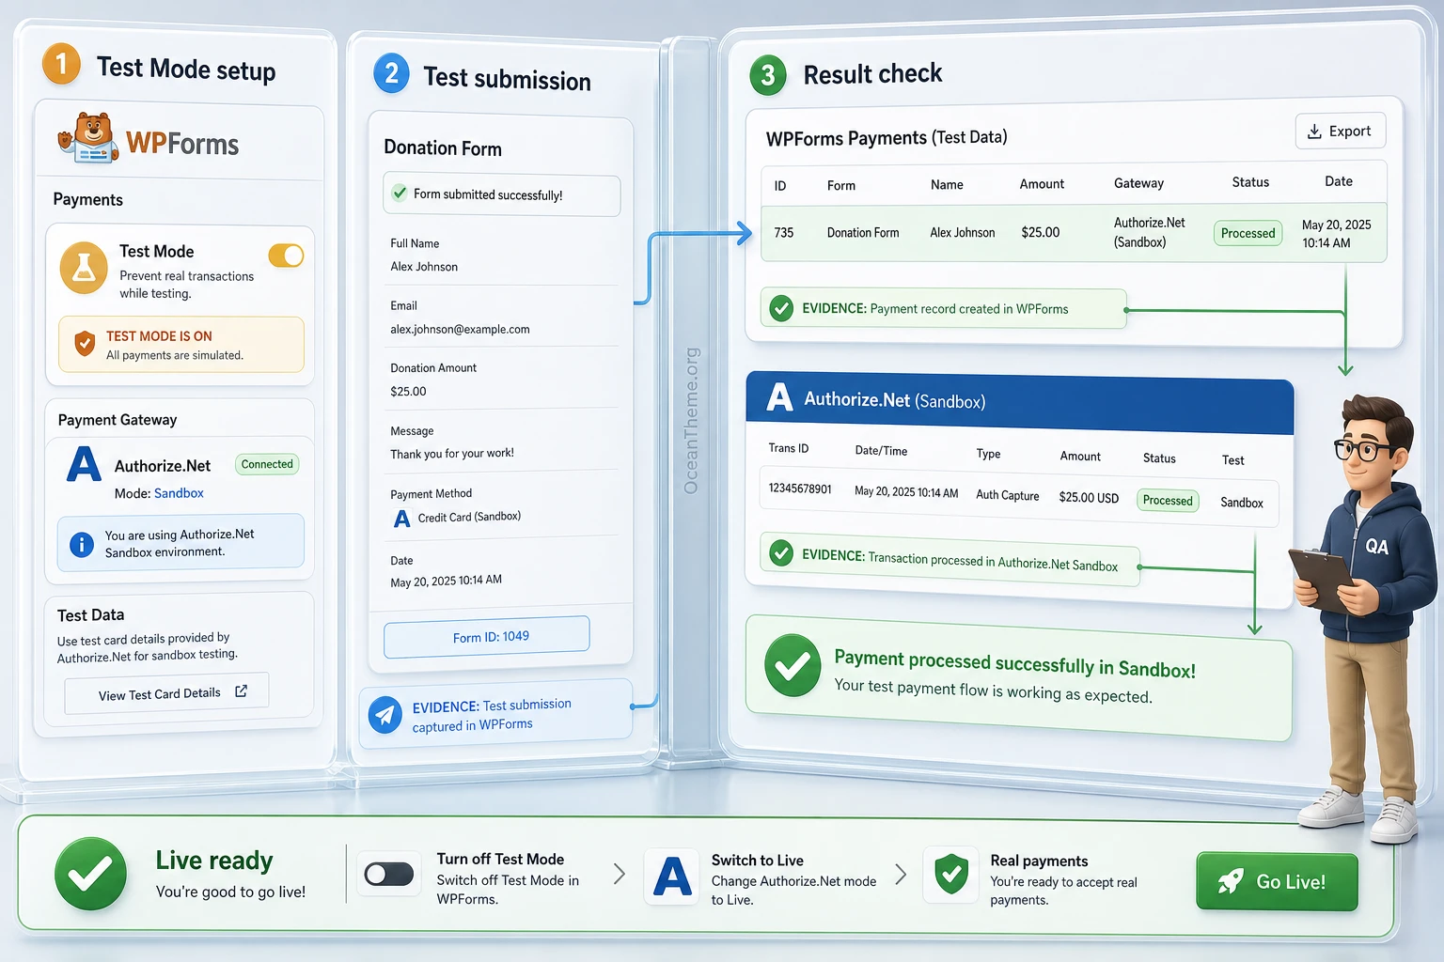Click the Go Live! button
This screenshot has width=1444, height=962.
(1277, 881)
